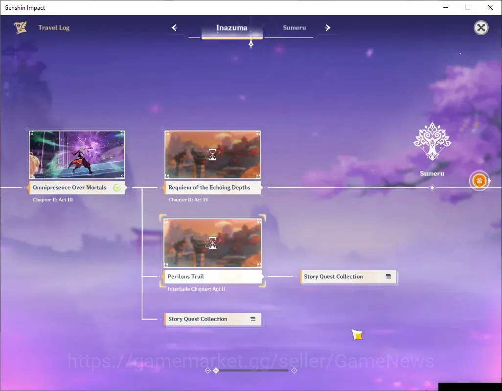Click the timeline slider handle at bottom
This screenshot has height=391, width=502.
click(216, 370)
